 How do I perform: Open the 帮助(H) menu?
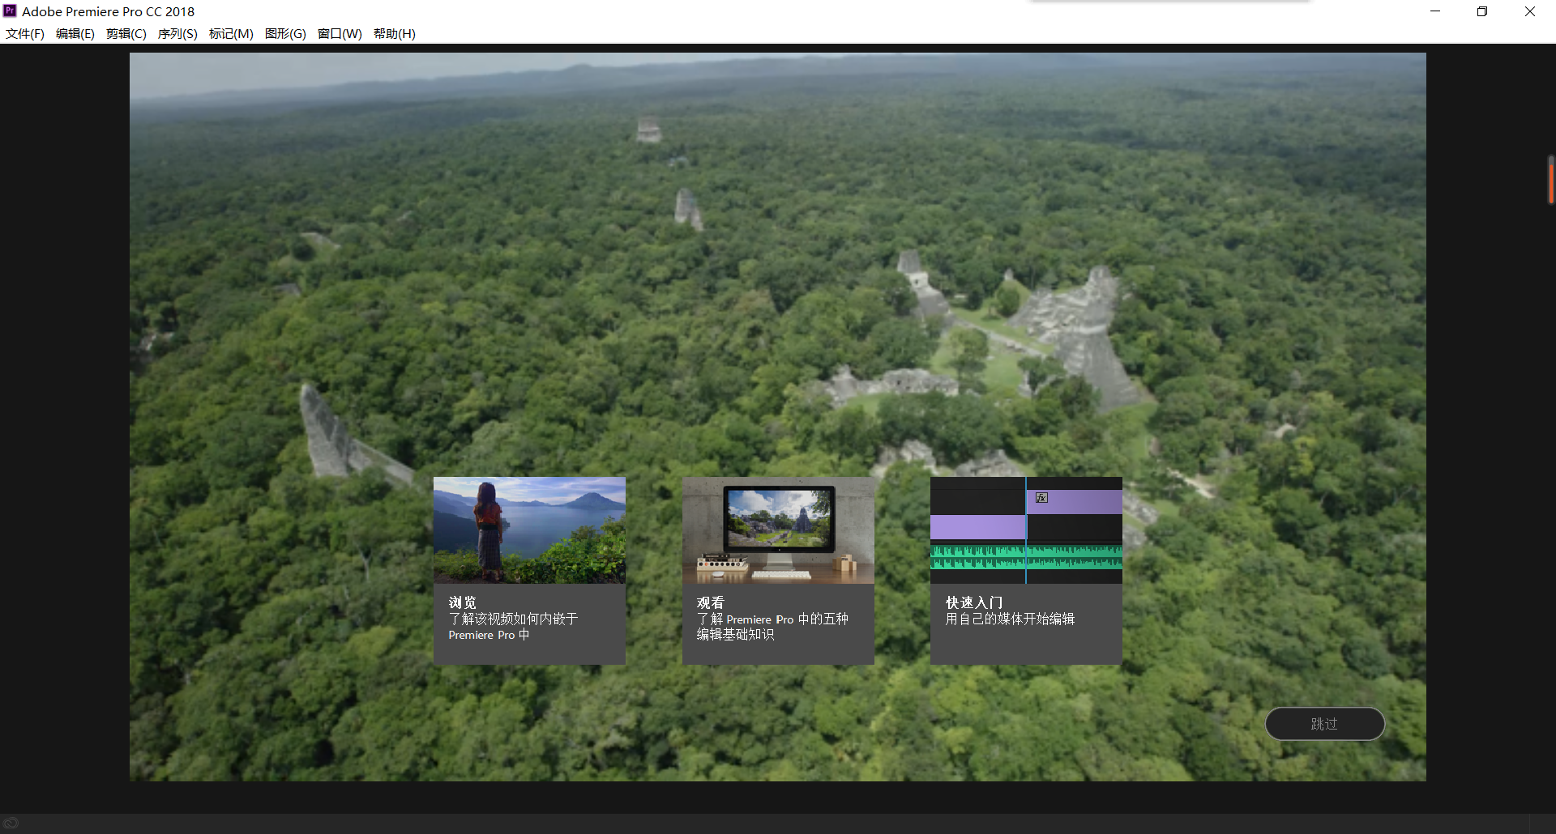pyautogui.click(x=395, y=34)
